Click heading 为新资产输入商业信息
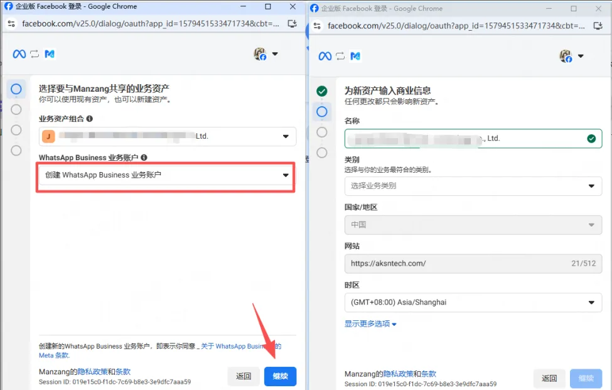This screenshot has height=390, width=612. click(x=387, y=90)
